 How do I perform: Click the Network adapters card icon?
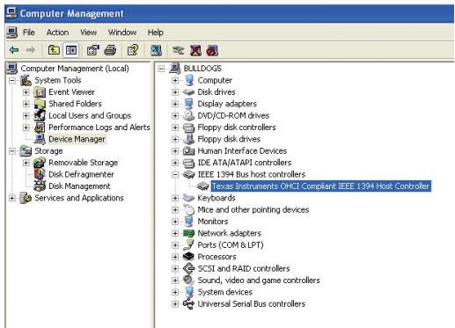pyautogui.click(x=188, y=233)
